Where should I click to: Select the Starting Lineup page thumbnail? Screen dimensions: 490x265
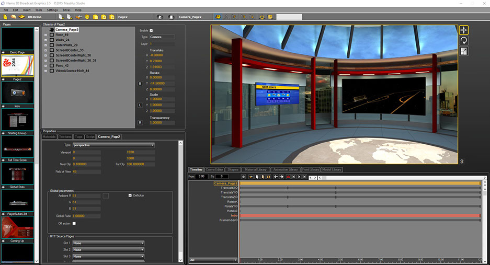click(x=18, y=120)
